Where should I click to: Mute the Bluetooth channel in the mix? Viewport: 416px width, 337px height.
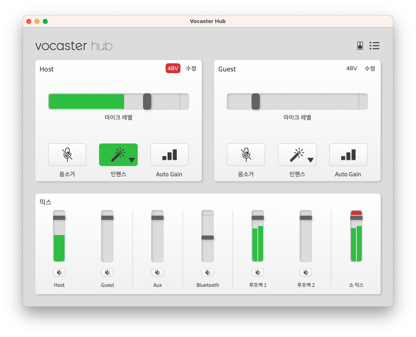(x=208, y=272)
